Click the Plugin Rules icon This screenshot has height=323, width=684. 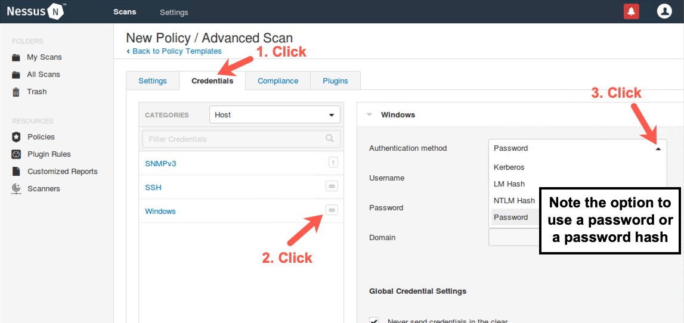16,154
